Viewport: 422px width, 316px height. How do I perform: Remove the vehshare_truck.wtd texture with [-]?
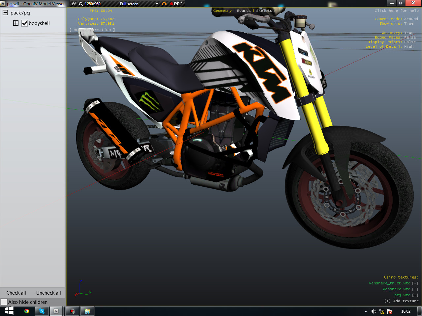[x=415, y=283]
